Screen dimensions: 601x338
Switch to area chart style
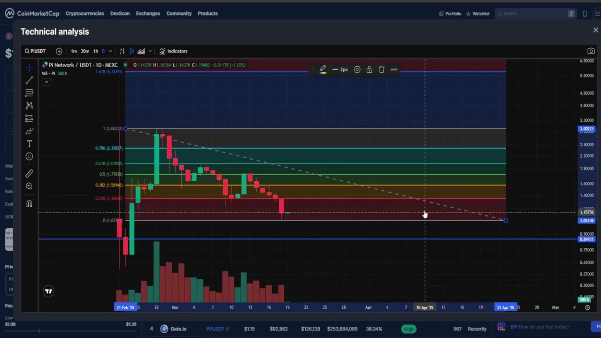[x=141, y=51]
